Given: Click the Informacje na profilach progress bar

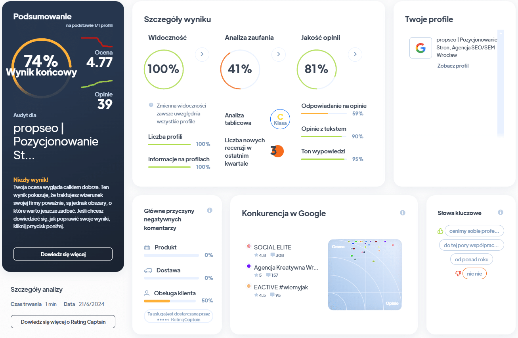Looking at the screenshot, I should point(170,167).
